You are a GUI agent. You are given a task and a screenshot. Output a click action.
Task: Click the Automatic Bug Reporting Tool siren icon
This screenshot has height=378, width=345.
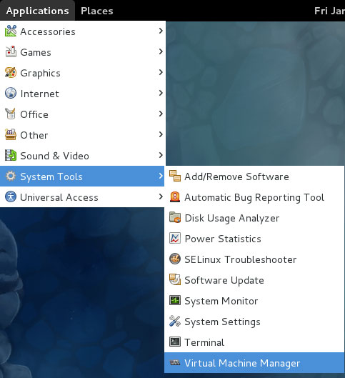point(175,197)
